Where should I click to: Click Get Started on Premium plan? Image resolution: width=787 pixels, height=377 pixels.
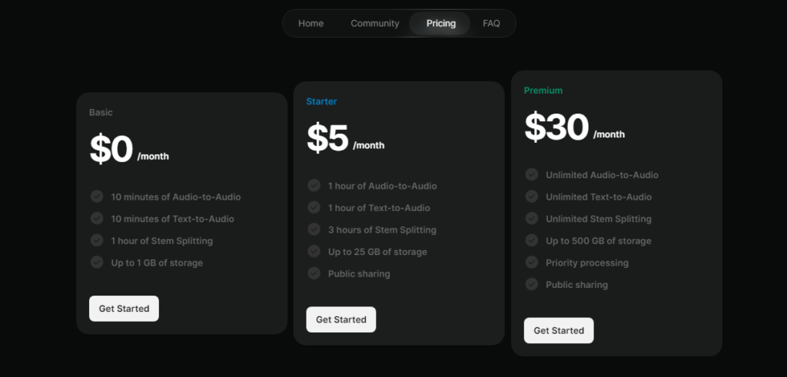(558, 330)
